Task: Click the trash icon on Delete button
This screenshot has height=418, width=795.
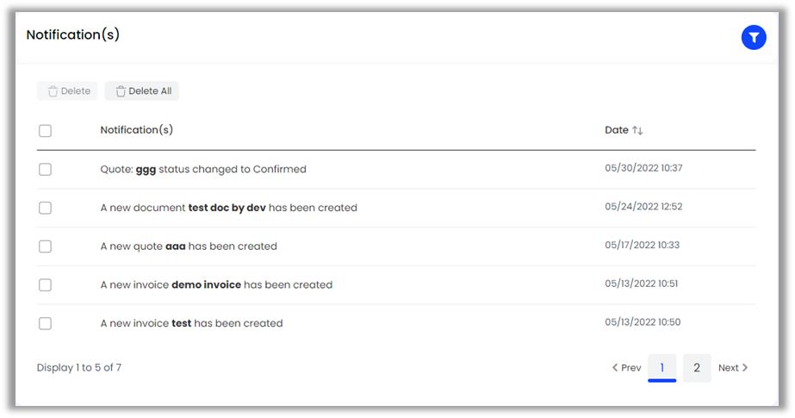Action: 53,91
